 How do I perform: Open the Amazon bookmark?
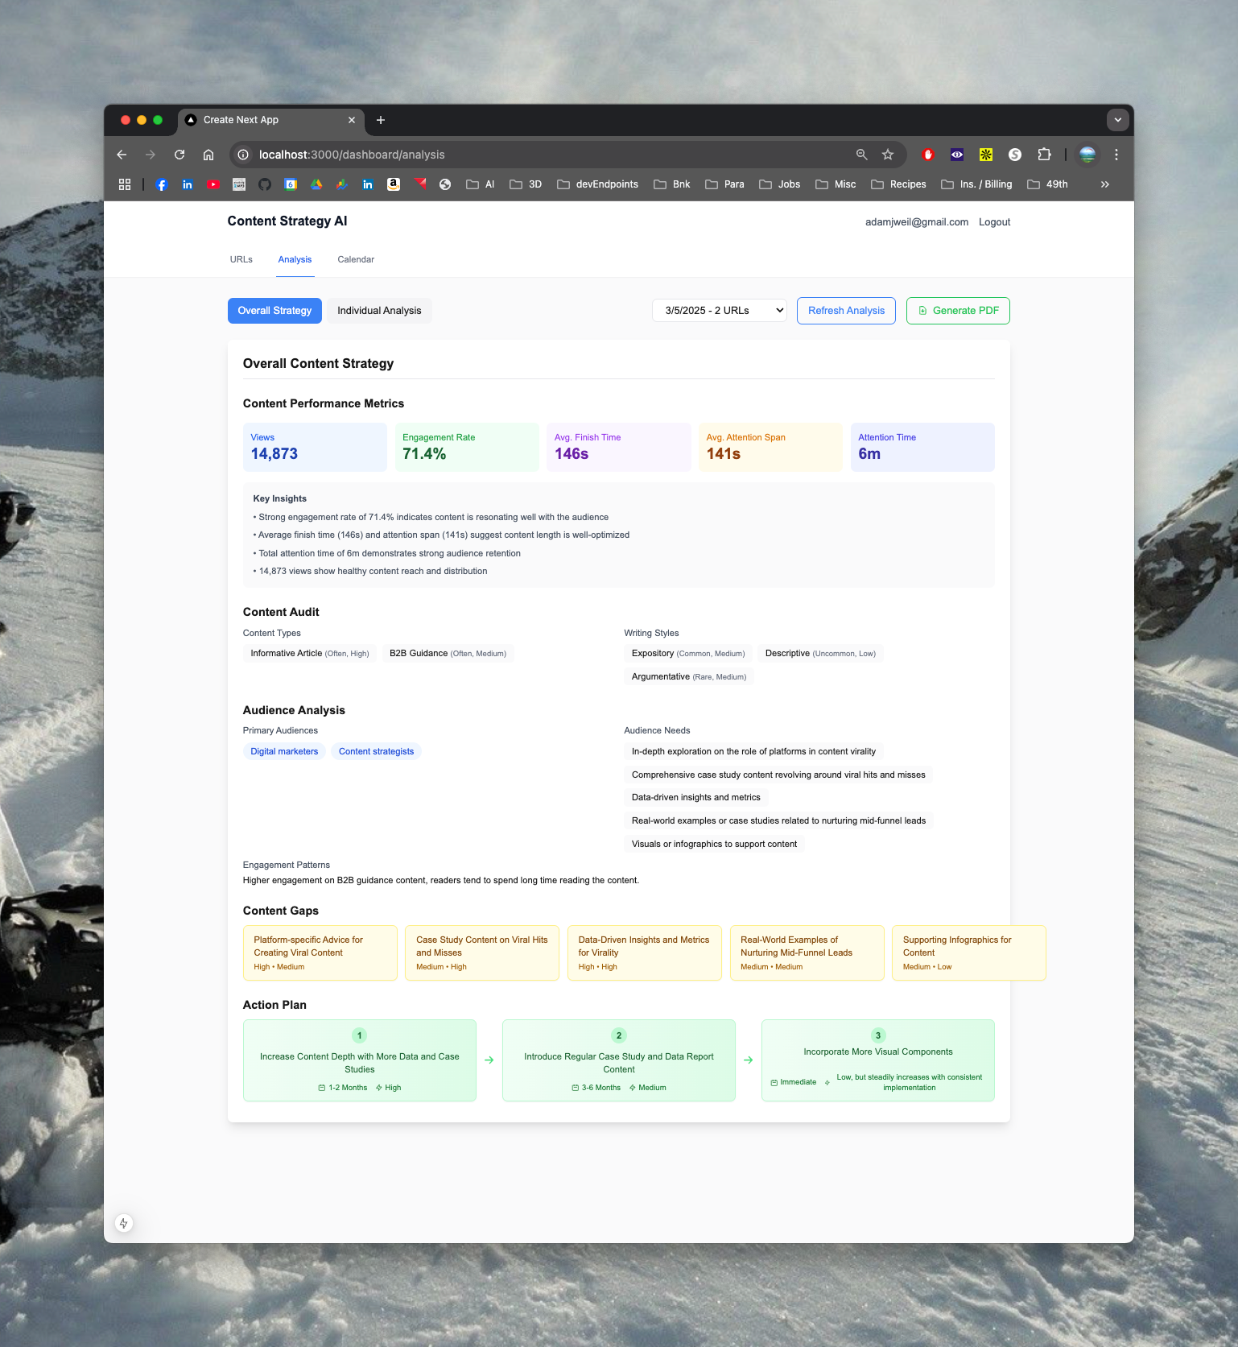[x=394, y=184]
